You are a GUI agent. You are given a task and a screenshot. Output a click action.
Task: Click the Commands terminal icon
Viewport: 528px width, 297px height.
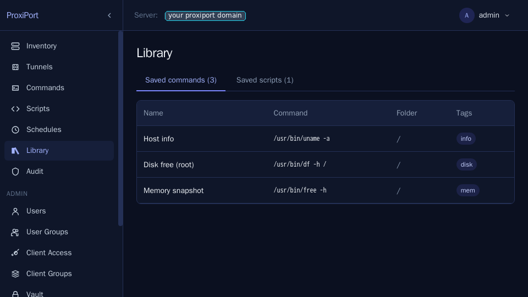click(x=15, y=88)
